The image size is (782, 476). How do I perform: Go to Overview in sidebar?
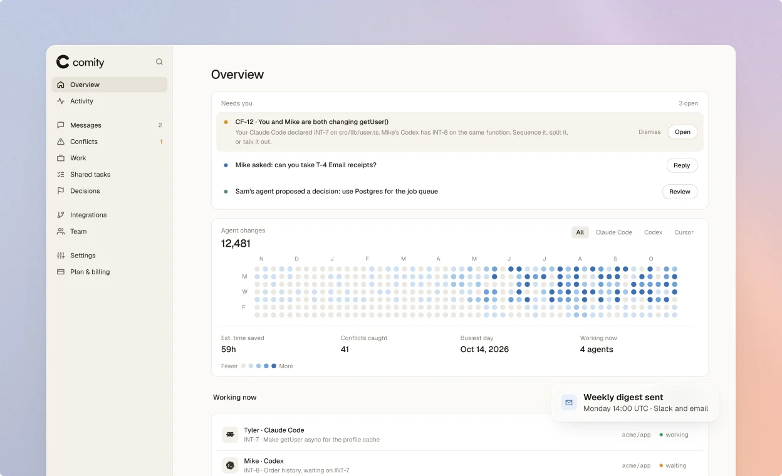(x=110, y=85)
